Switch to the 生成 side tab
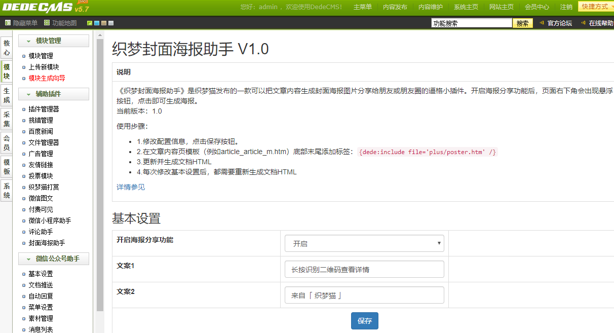 tap(7, 95)
